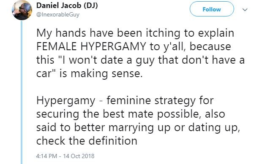
Task: Click "securing the best mate possible" line
Action: 131,114
